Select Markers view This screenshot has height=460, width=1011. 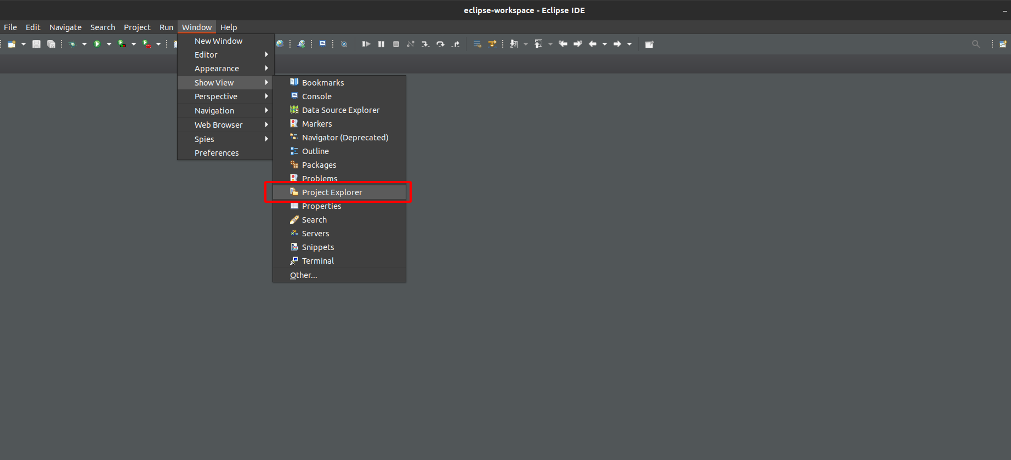[339, 124]
